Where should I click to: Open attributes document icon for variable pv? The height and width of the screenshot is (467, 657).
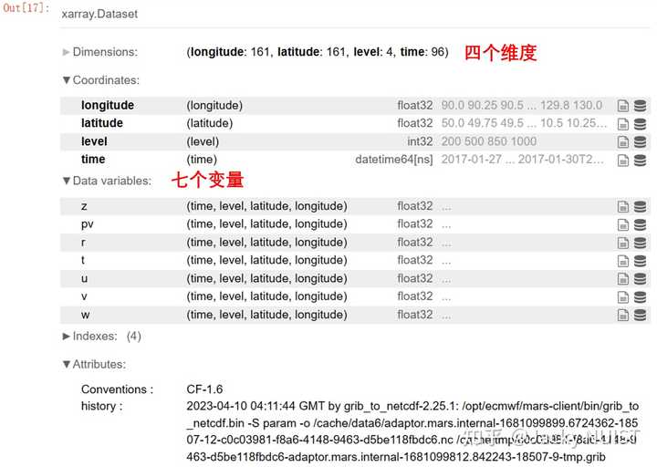(x=623, y=224)
